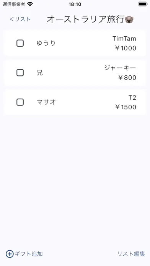The image size is (150, 266).
Task: Tap the koala emoji in the title
Action: (129, 20)
